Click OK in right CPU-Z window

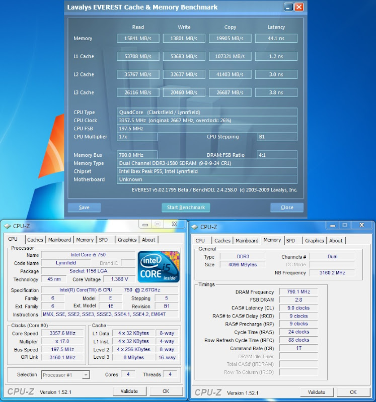(x=353, y=392)
